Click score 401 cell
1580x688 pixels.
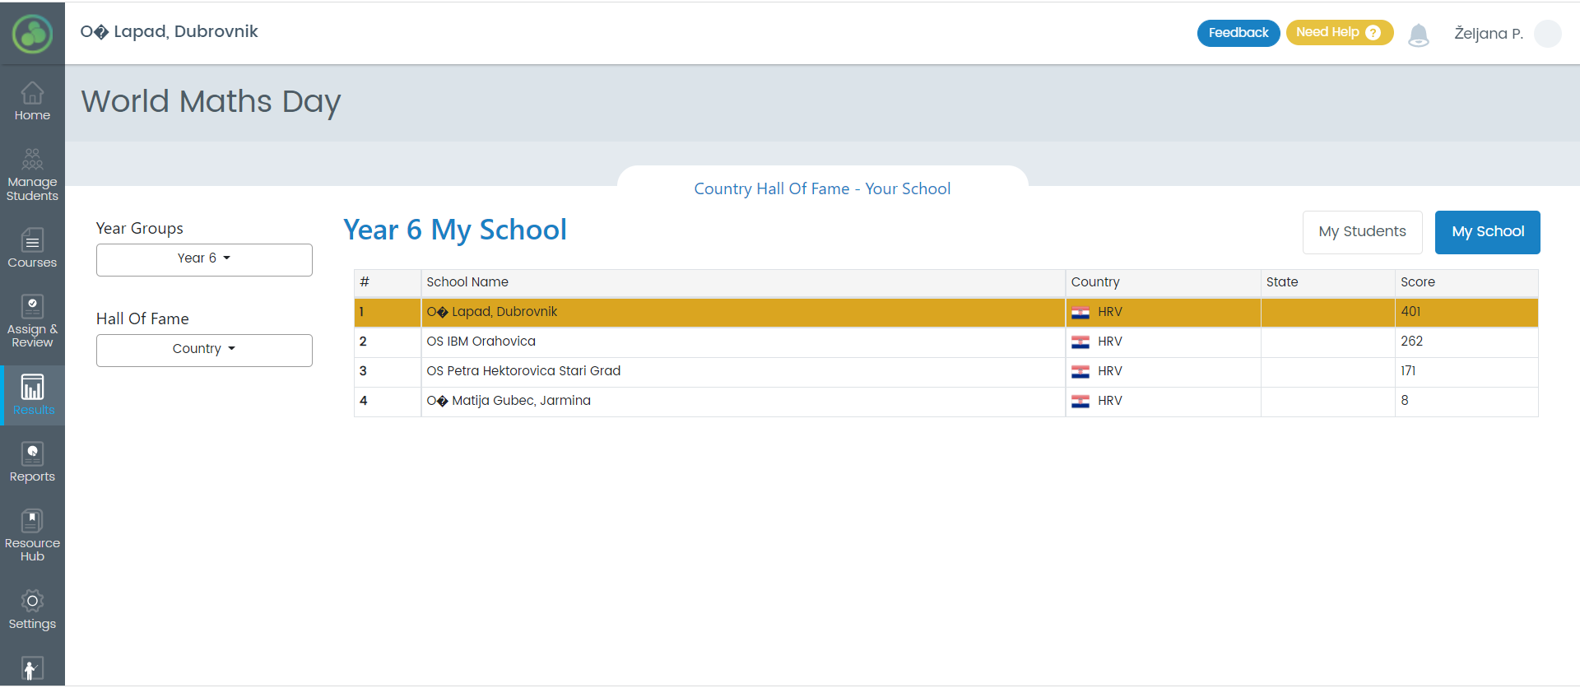coord(1466,313)
